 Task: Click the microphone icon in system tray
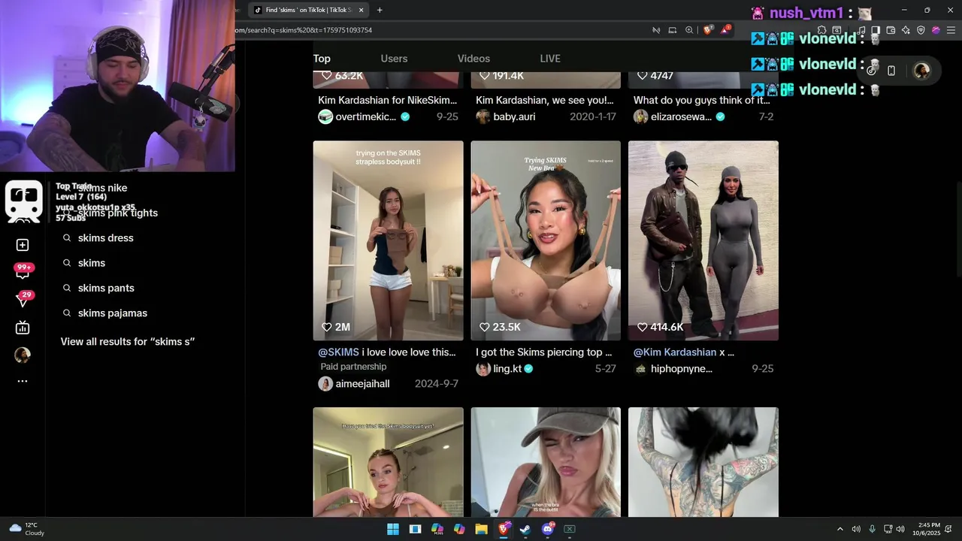point(872,529)
